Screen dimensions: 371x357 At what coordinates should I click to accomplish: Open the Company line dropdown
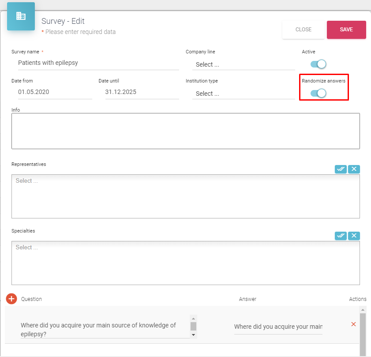(243, 64)
